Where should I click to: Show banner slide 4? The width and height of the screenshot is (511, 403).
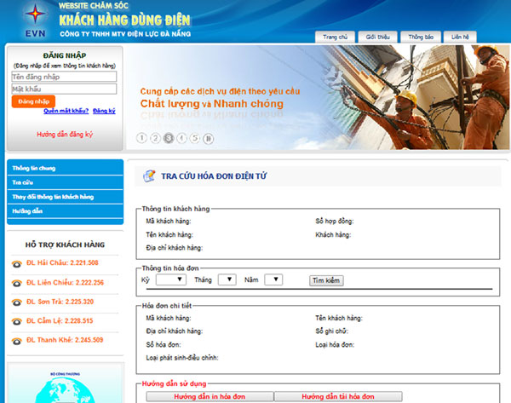[181, 138]
